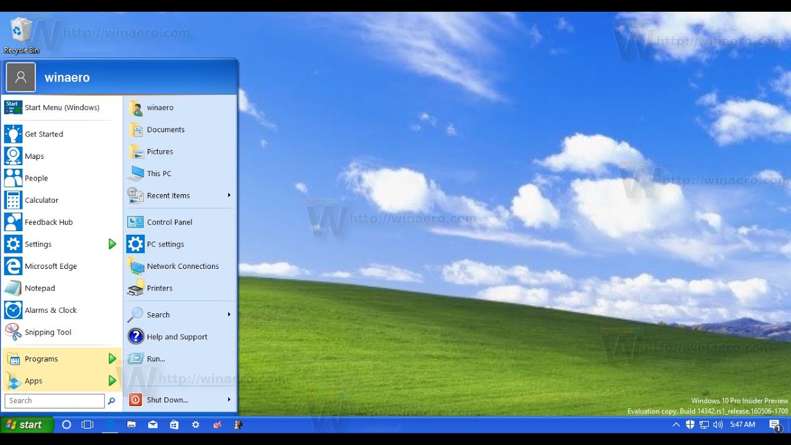Open Notepad

point(62,288)
